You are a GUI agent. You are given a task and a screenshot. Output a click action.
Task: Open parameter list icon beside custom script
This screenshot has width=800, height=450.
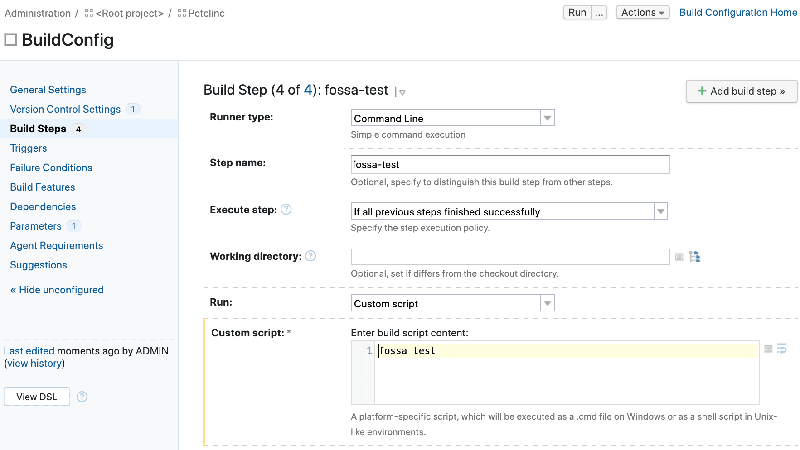[x=768, y=349]
